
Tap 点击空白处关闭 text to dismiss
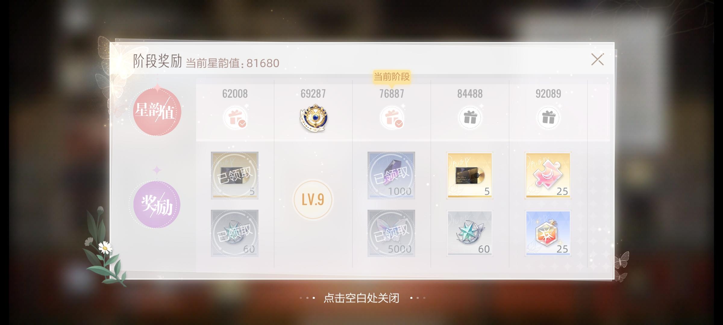361,298
